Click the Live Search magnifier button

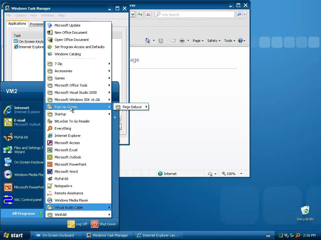(x=239, y=14)
